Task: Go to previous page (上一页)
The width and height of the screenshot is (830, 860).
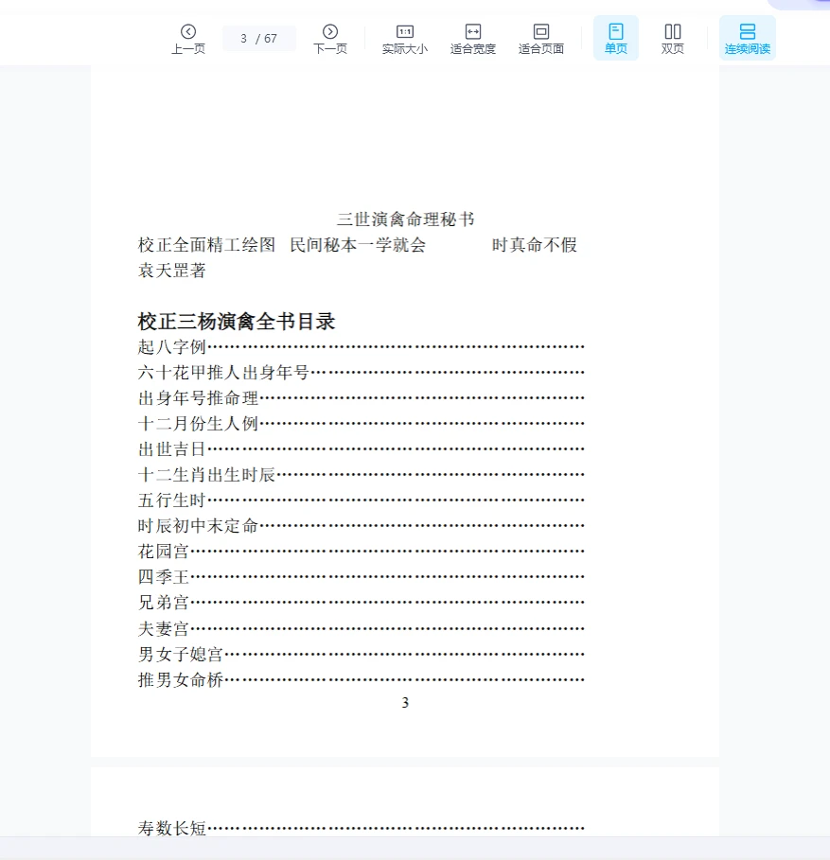Action: (x=188, y=39)
